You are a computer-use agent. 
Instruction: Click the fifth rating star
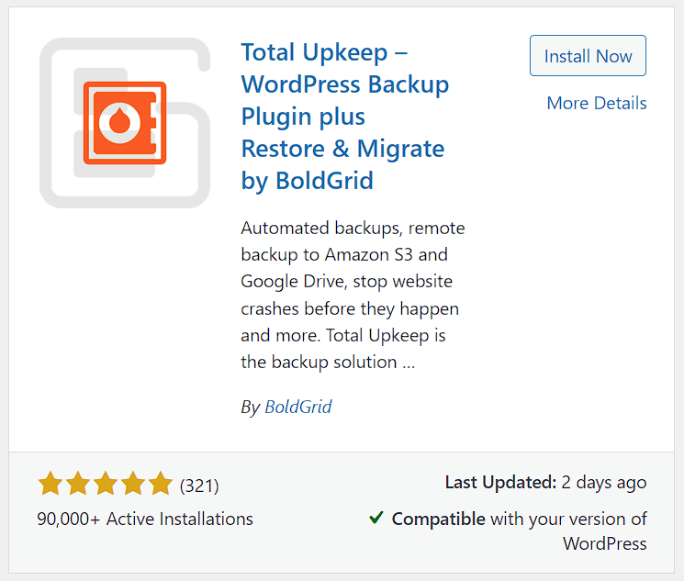pyautogui.click(x=161, y=484)
